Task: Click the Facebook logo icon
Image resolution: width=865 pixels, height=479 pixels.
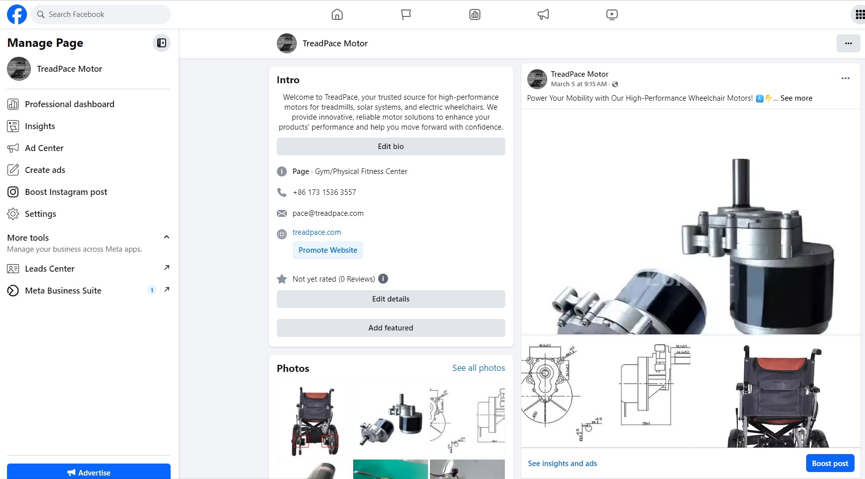Action: [17, 14]
